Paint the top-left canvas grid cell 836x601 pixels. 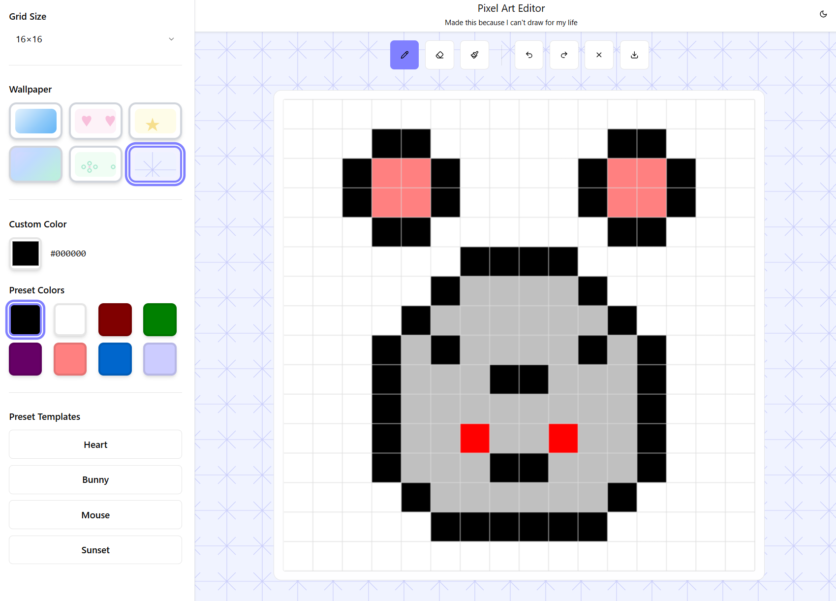(x=298, y=114)
